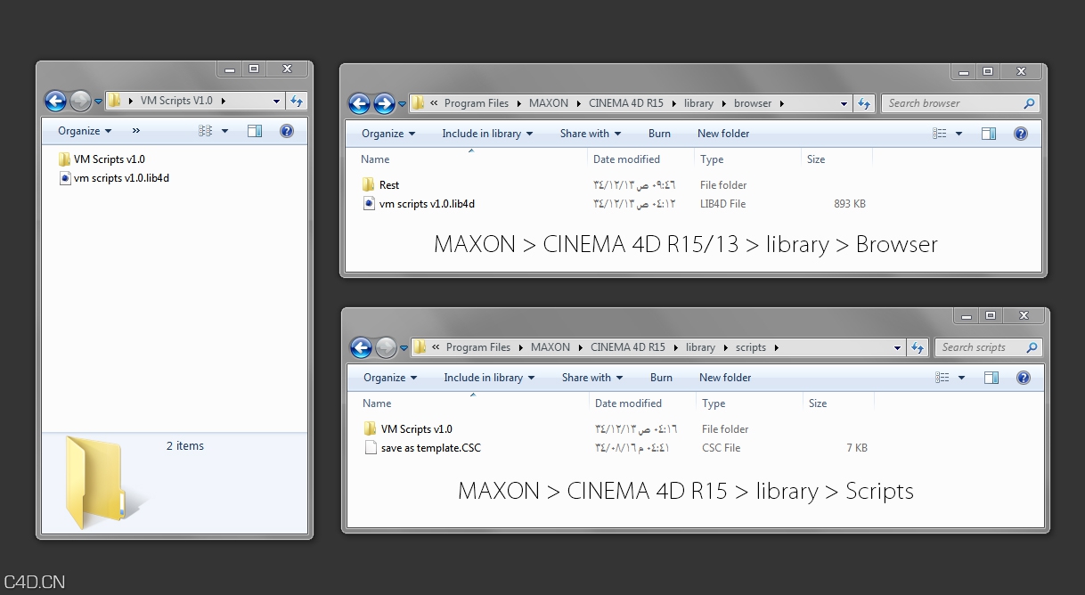This screenshot has height=595, width=1085.
Task: Click the Search scripts input field
Action: 980,347
